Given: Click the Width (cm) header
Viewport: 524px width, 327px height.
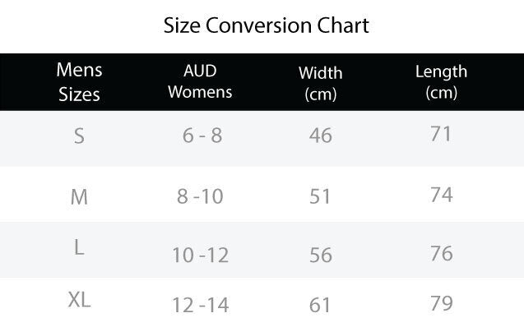Looking at the screenshot, I should point(321,84).
